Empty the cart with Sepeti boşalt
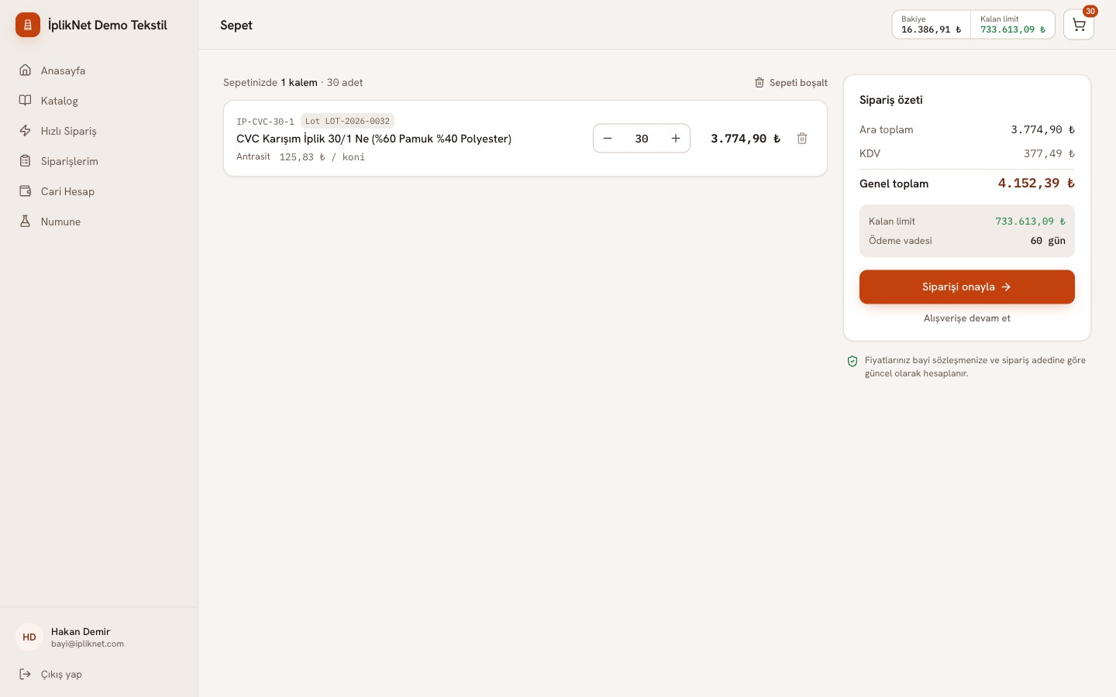This screenshot has height=697, width=1116. tap(791, 83)
